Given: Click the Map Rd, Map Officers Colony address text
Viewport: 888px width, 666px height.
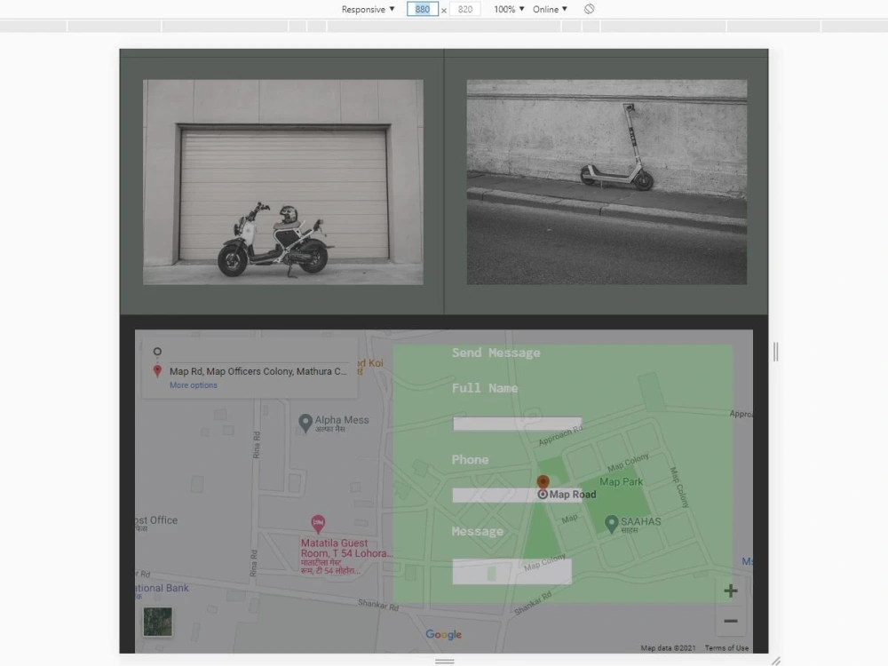Looking at the screenshot, I should [258, 371].
